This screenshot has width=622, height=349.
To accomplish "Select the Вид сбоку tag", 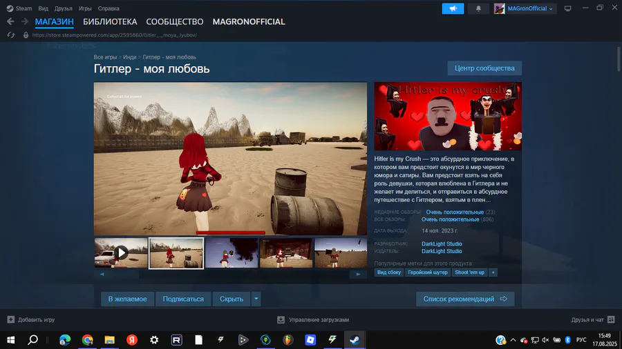I will (x=388, y=272).
